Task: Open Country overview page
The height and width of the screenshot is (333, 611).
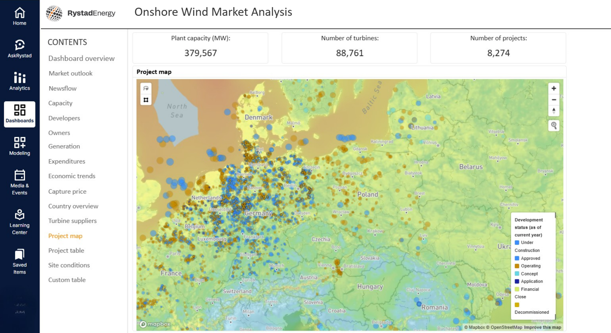Action: click(73, 206)
